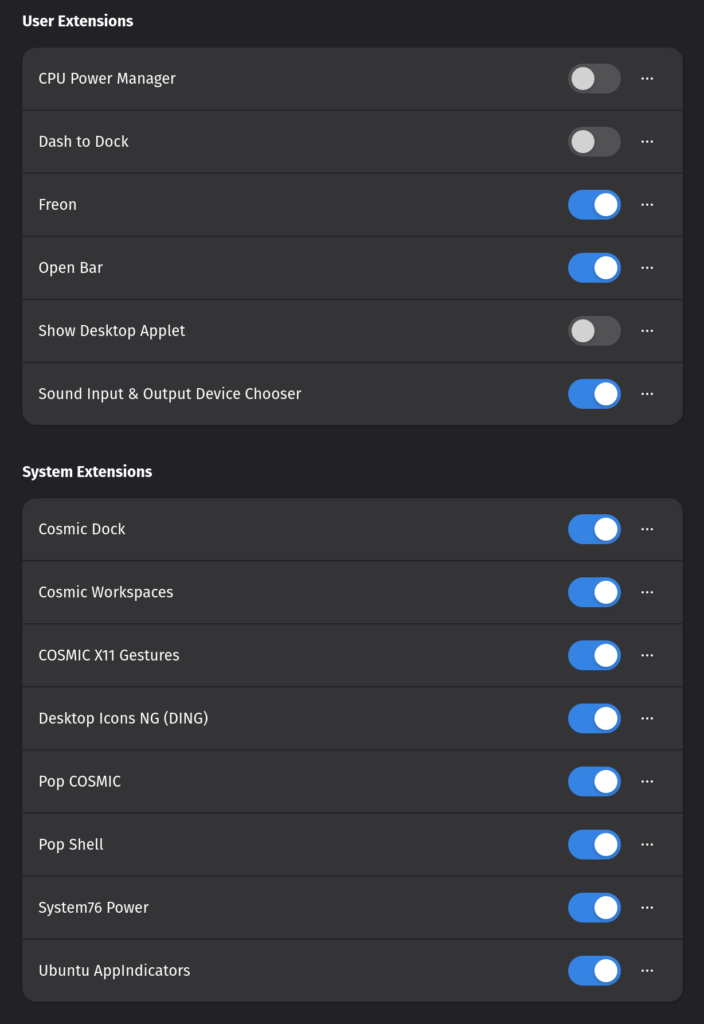Expand Desktop Icons NG (DING) options
The image size is (704, 1024).
click(x=647, y=718)
